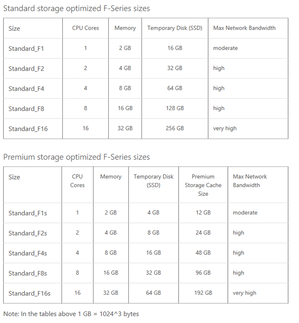Click the Standard_F4s row label

tap(28, 253)
